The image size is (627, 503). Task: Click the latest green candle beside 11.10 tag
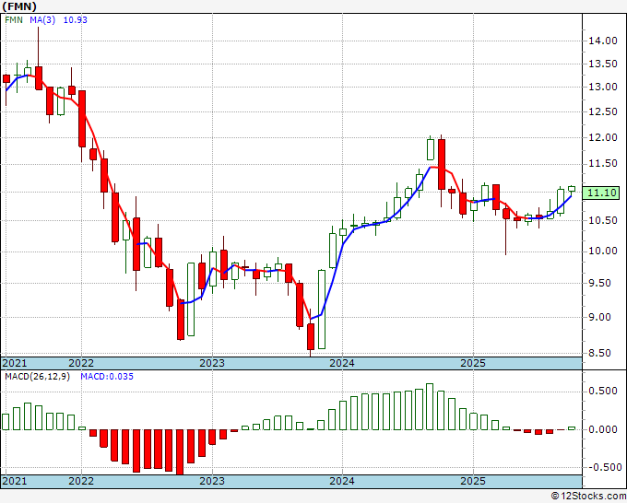[572, 189]
